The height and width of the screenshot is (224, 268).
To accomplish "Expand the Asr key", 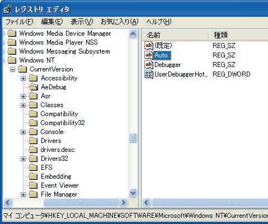I will 23,96.
